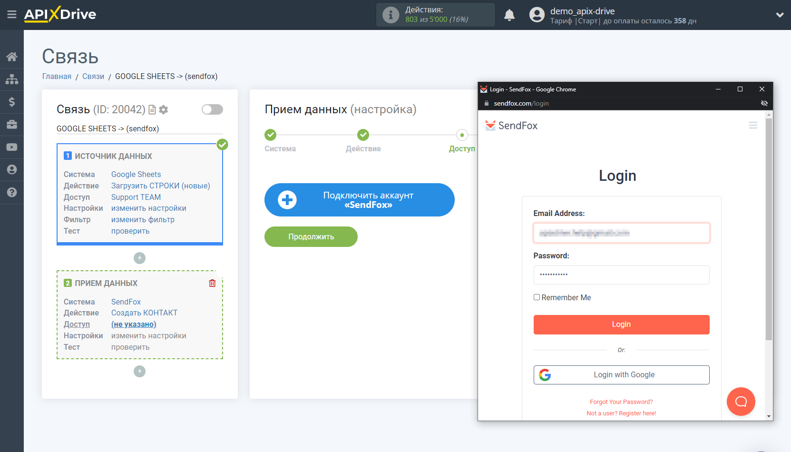
Task: Click Not a user? Register here link
Action: tap(621, 413)
